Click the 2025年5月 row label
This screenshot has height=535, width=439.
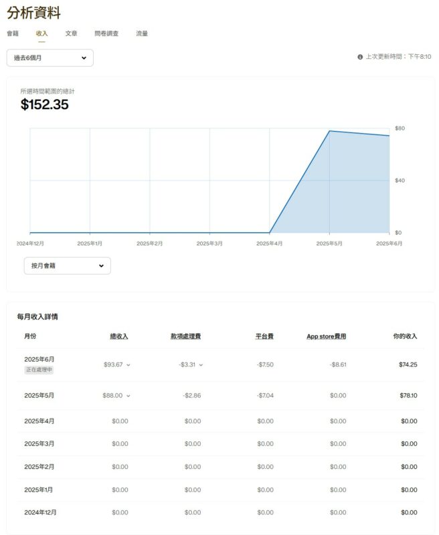39,395
